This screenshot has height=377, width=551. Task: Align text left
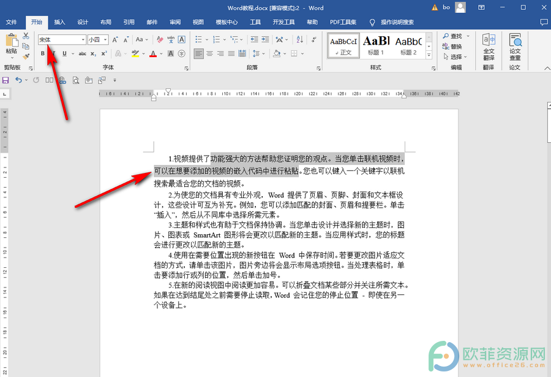pos(198,53)
